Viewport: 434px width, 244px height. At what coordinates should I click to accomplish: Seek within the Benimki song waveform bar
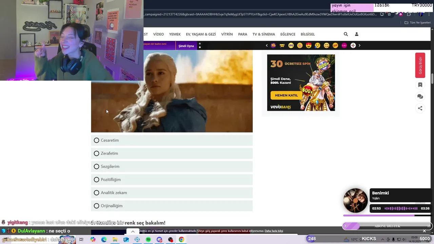(x=401, y=208)
